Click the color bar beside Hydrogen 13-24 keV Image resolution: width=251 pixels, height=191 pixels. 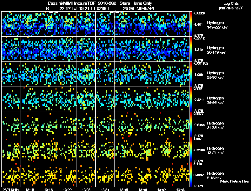pos(191,150)
